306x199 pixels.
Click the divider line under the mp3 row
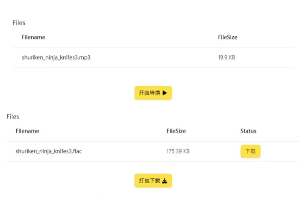click(x=153, y=68)
